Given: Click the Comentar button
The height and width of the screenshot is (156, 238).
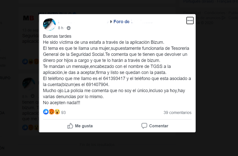Looking at the screenshot, I should coord(155,126).
